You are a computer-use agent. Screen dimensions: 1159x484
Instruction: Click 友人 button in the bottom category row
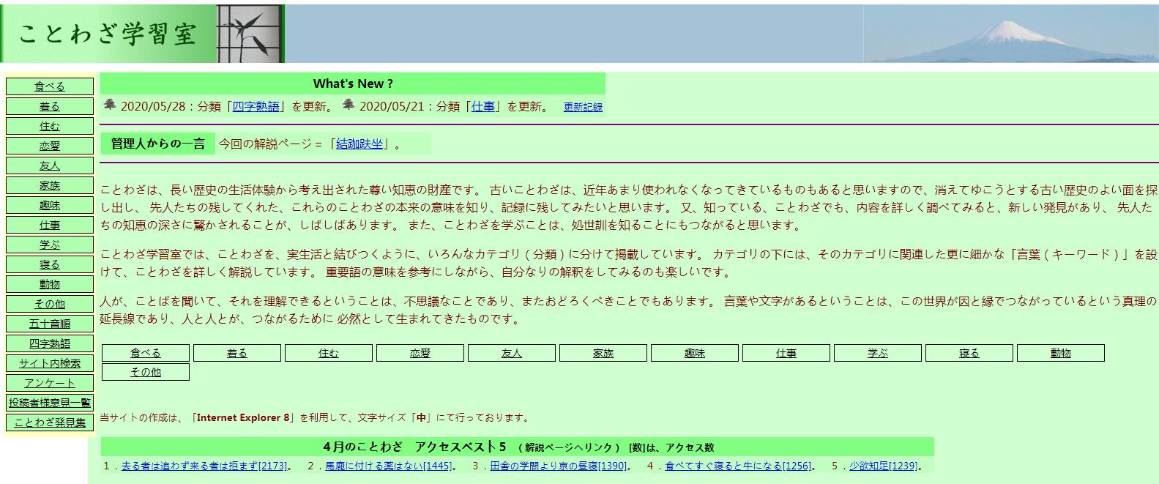click(x=512, y=353)
